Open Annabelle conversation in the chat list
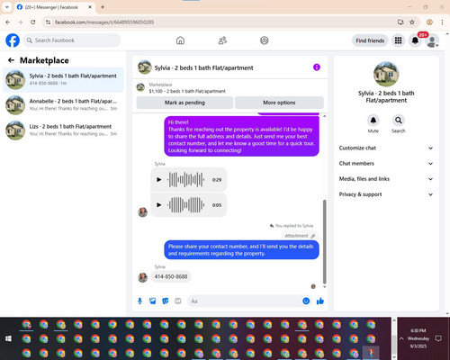The width and height of the screenshot is (450, 360). pyautogui.click(x=63, y=105)
